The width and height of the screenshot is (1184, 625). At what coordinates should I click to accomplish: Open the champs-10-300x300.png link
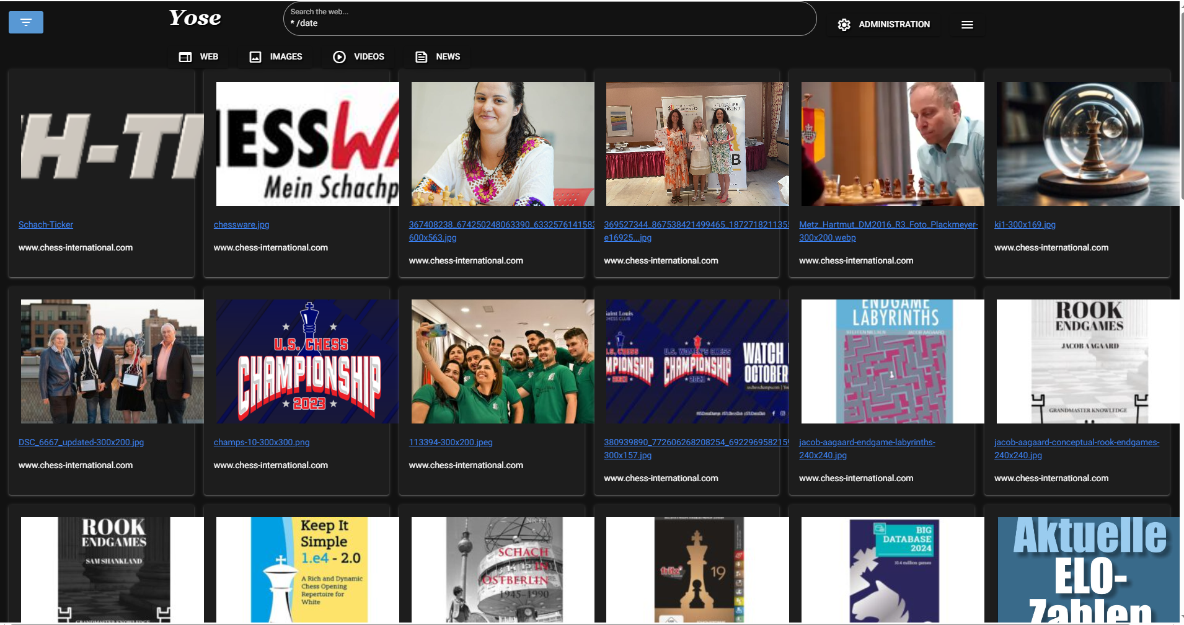coord(262,442)
